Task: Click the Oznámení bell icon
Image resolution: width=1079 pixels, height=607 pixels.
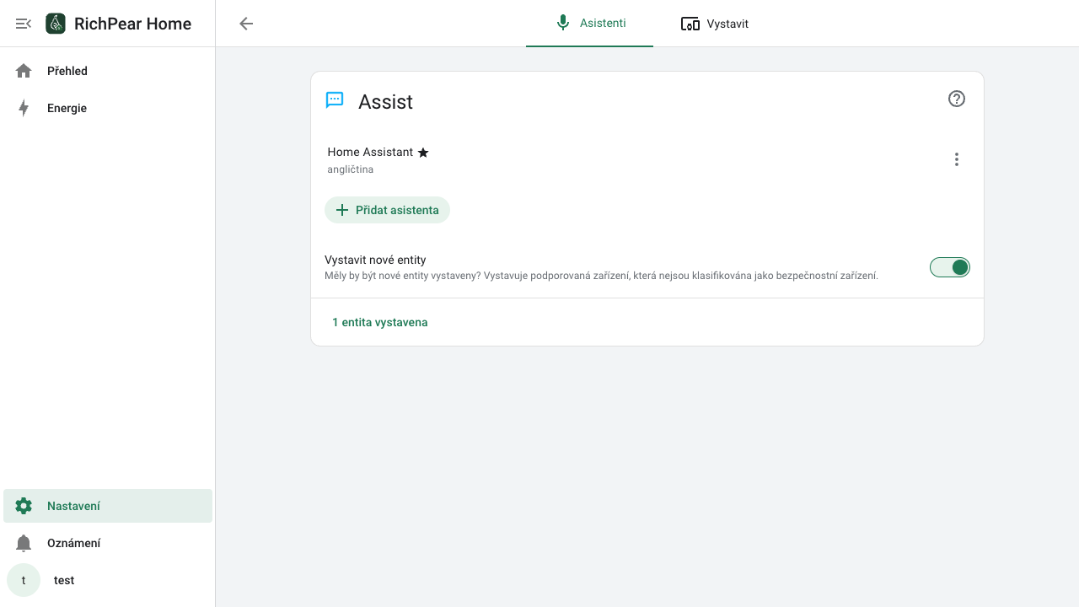Action: (x=24, y=543)
